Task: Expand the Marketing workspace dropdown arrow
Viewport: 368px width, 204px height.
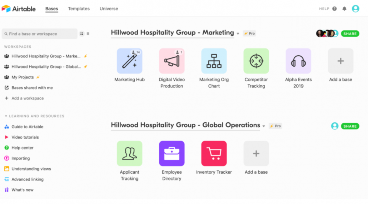Action: click(238, 34)
